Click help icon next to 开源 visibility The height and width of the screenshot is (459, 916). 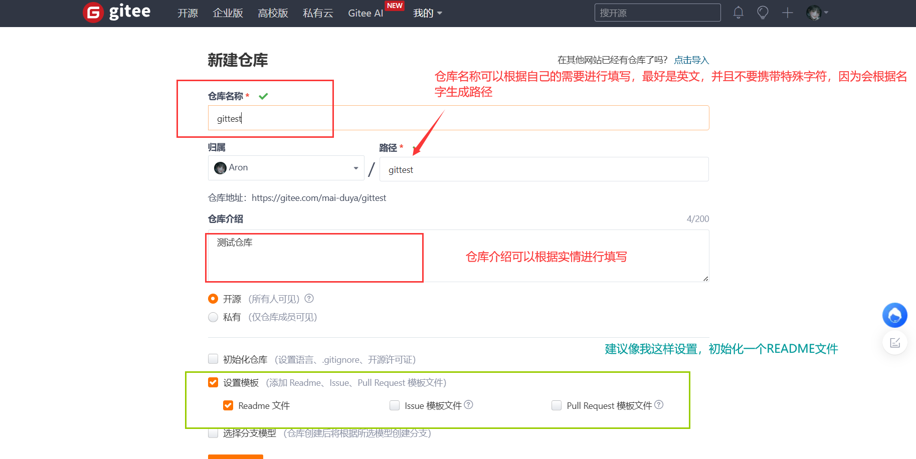tap(309, 299)
